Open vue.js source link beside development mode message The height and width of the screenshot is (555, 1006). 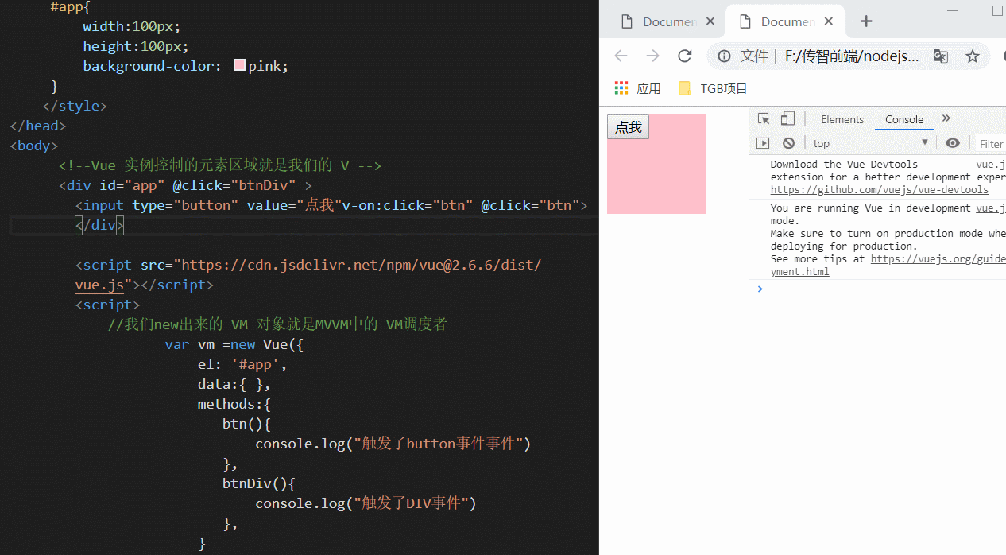pyautogui.click(x=990, y=208)
